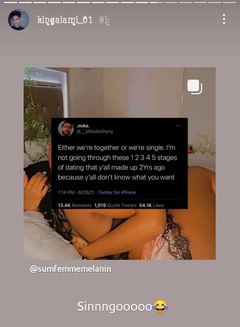Tap the first story progress segment
This screenshot has width=240, height=327.
tap(11, 2)
